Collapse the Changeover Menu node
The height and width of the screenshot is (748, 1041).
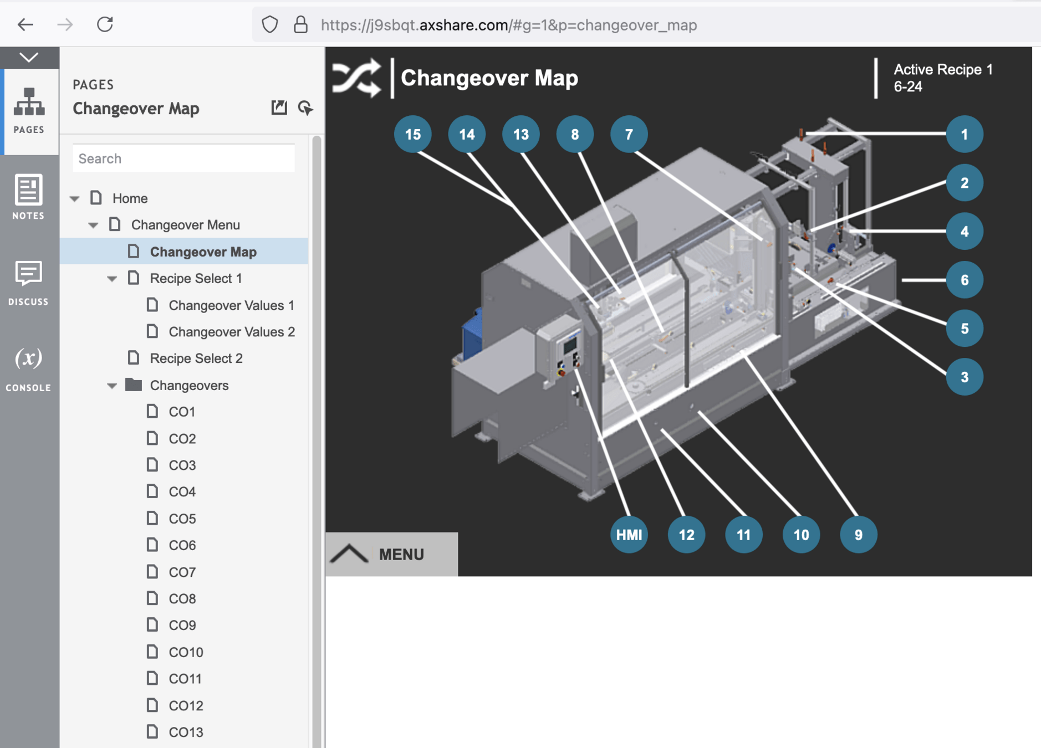(x=93, y=225)
